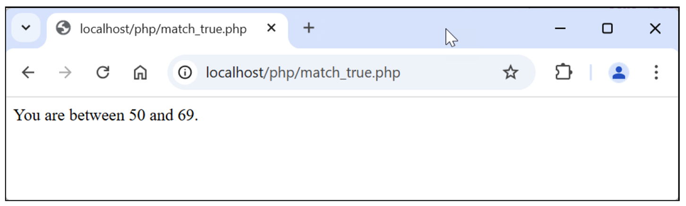Close the match_true.php tab

coord(271,28)
